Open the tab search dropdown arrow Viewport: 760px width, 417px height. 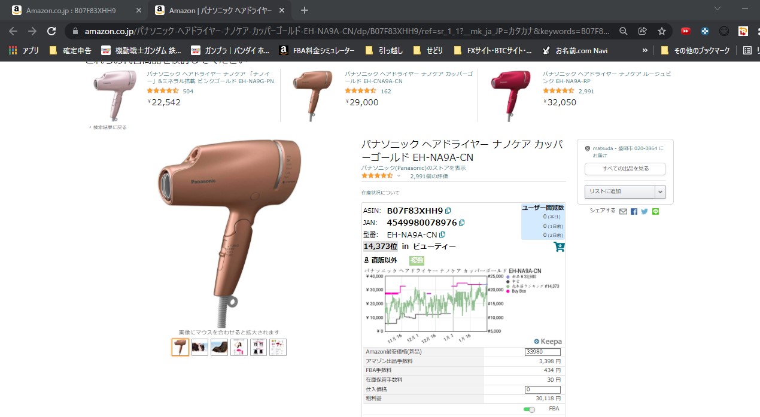point(718,8)
